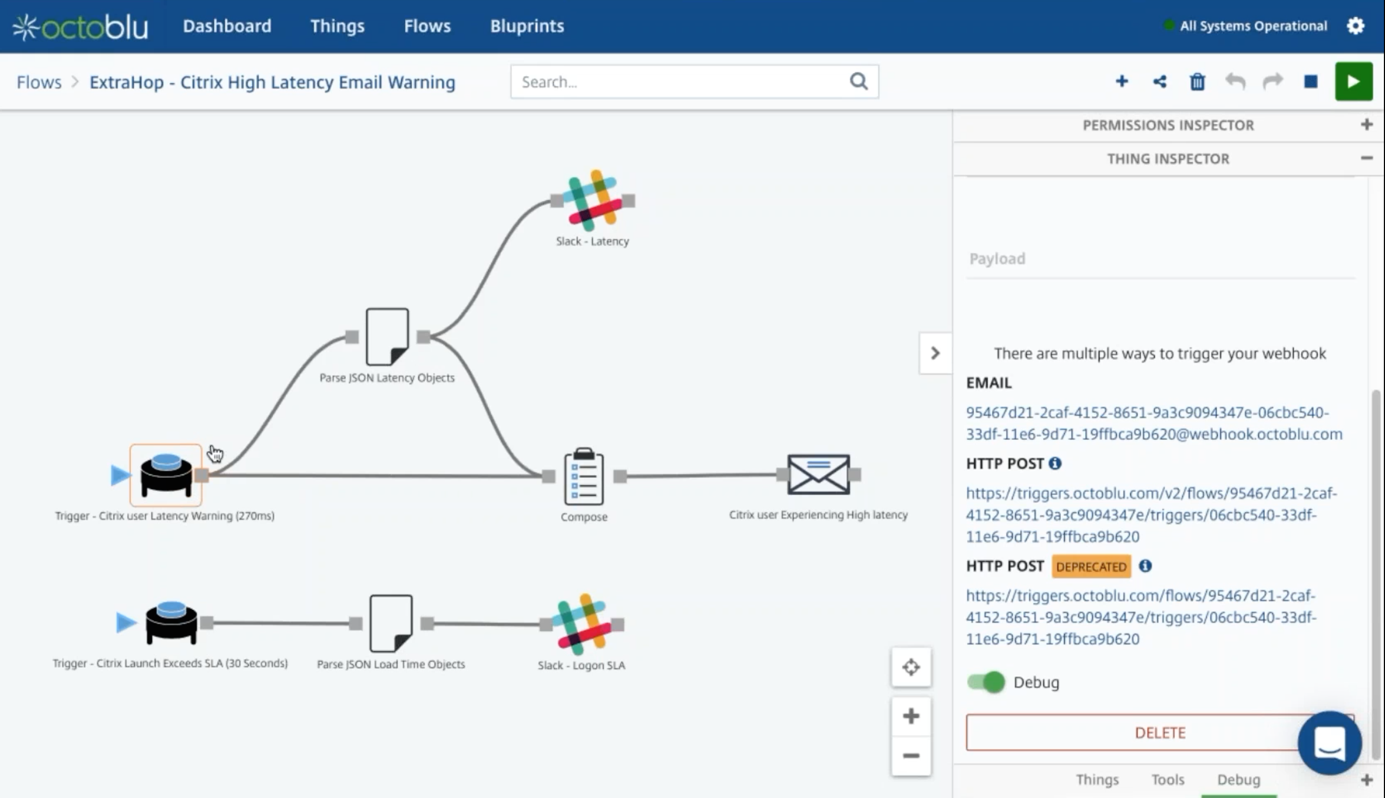The image size is (1385, 798).
Task: Select the Compose clipboard node
Action: (x=584, y=476)
